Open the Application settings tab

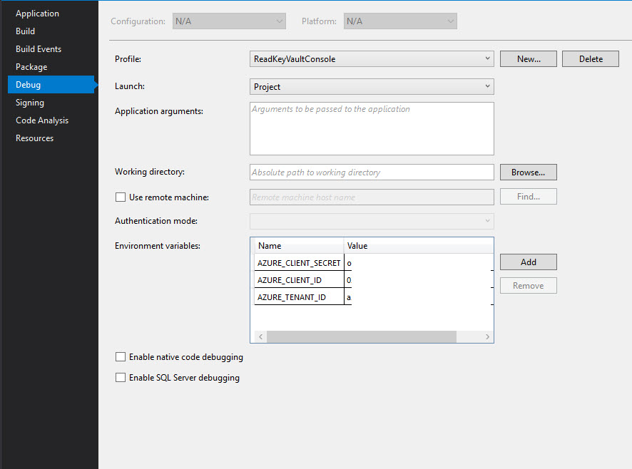click(x=37, y=14)
